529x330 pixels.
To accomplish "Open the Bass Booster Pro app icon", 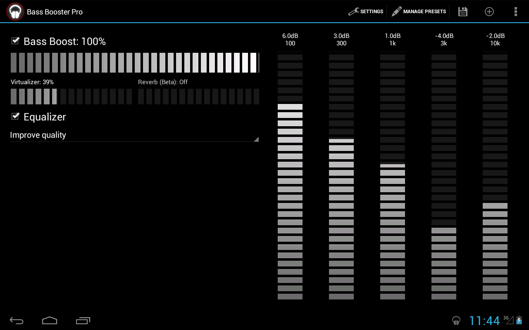I will click(15, 12).
